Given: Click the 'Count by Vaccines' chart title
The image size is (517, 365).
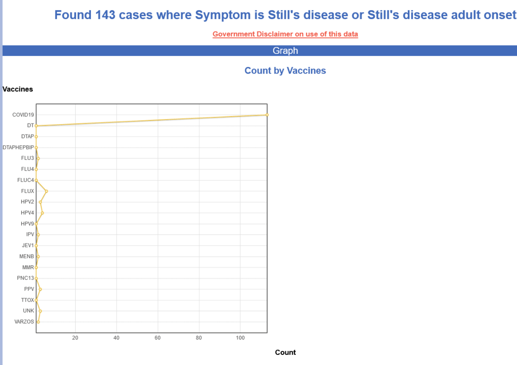Looking at the screenshot, I should (x=285, y=71).
